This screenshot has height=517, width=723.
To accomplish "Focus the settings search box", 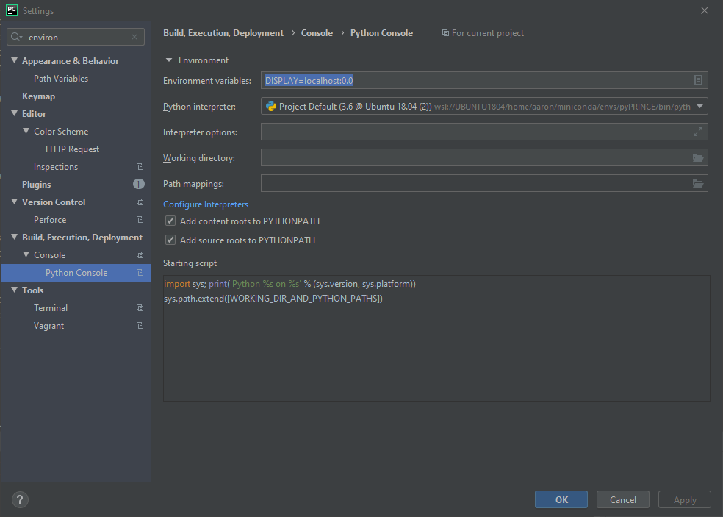I will tap(76, 37).
